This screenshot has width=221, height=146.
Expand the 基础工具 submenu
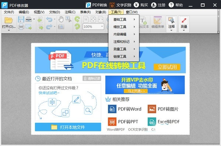coord(124,19)
